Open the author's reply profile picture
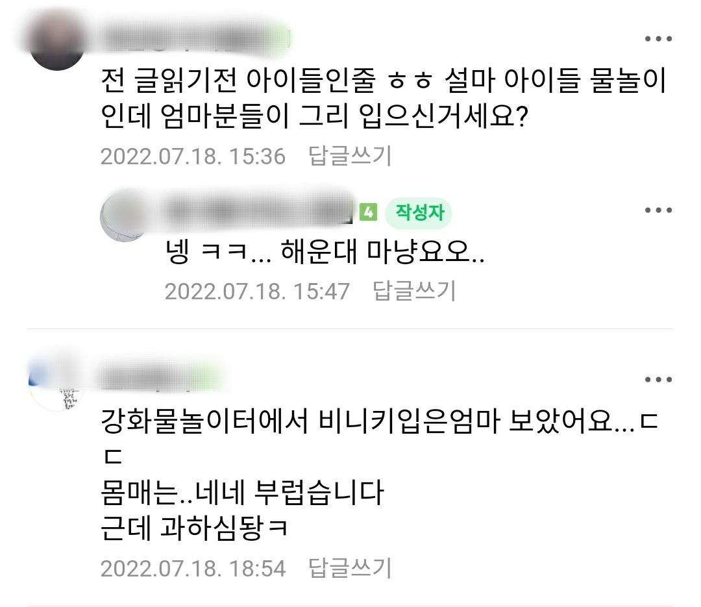 124,217
